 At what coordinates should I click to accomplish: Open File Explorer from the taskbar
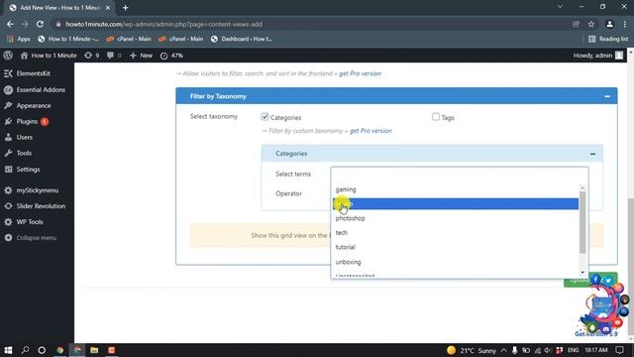coord(94,350)
